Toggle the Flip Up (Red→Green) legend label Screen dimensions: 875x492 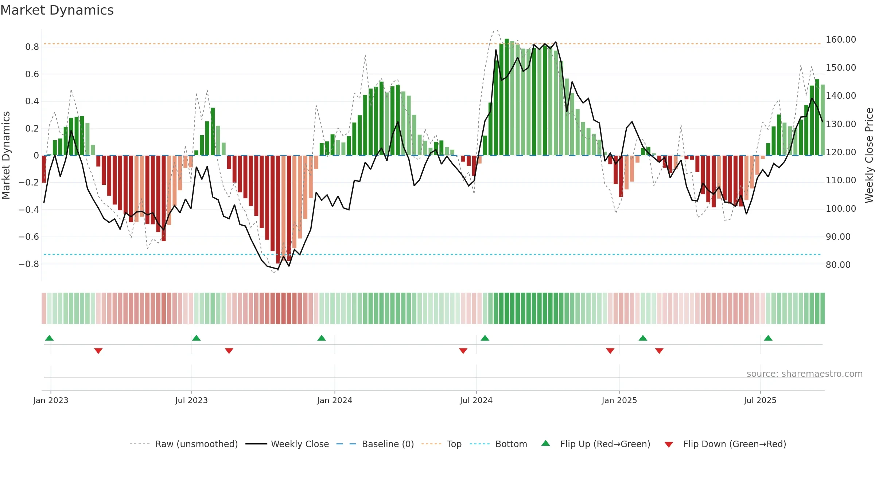tap(605, 444)
